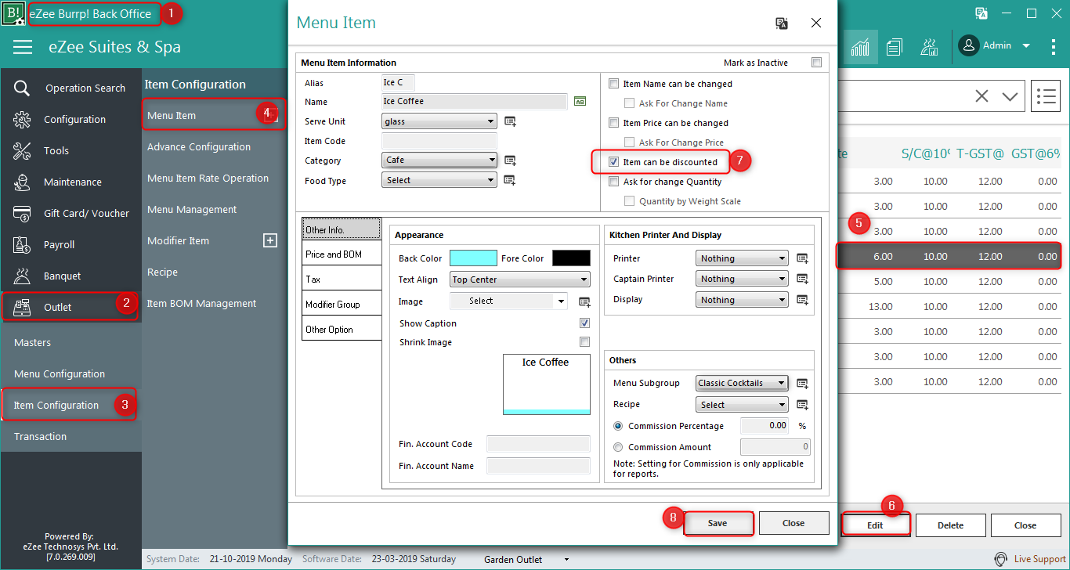Open Category master list icon
Viewport: 1070px width, 570px height.
tap(510, 161)
